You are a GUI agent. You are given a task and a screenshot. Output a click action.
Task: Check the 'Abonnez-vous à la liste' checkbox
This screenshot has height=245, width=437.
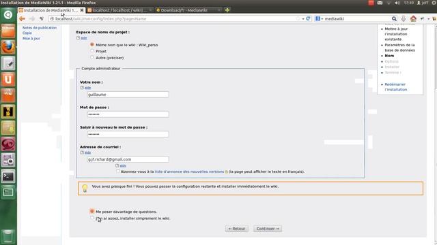(118, 171)
